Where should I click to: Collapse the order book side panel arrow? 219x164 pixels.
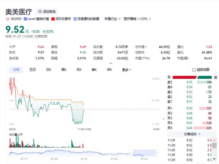164,119
